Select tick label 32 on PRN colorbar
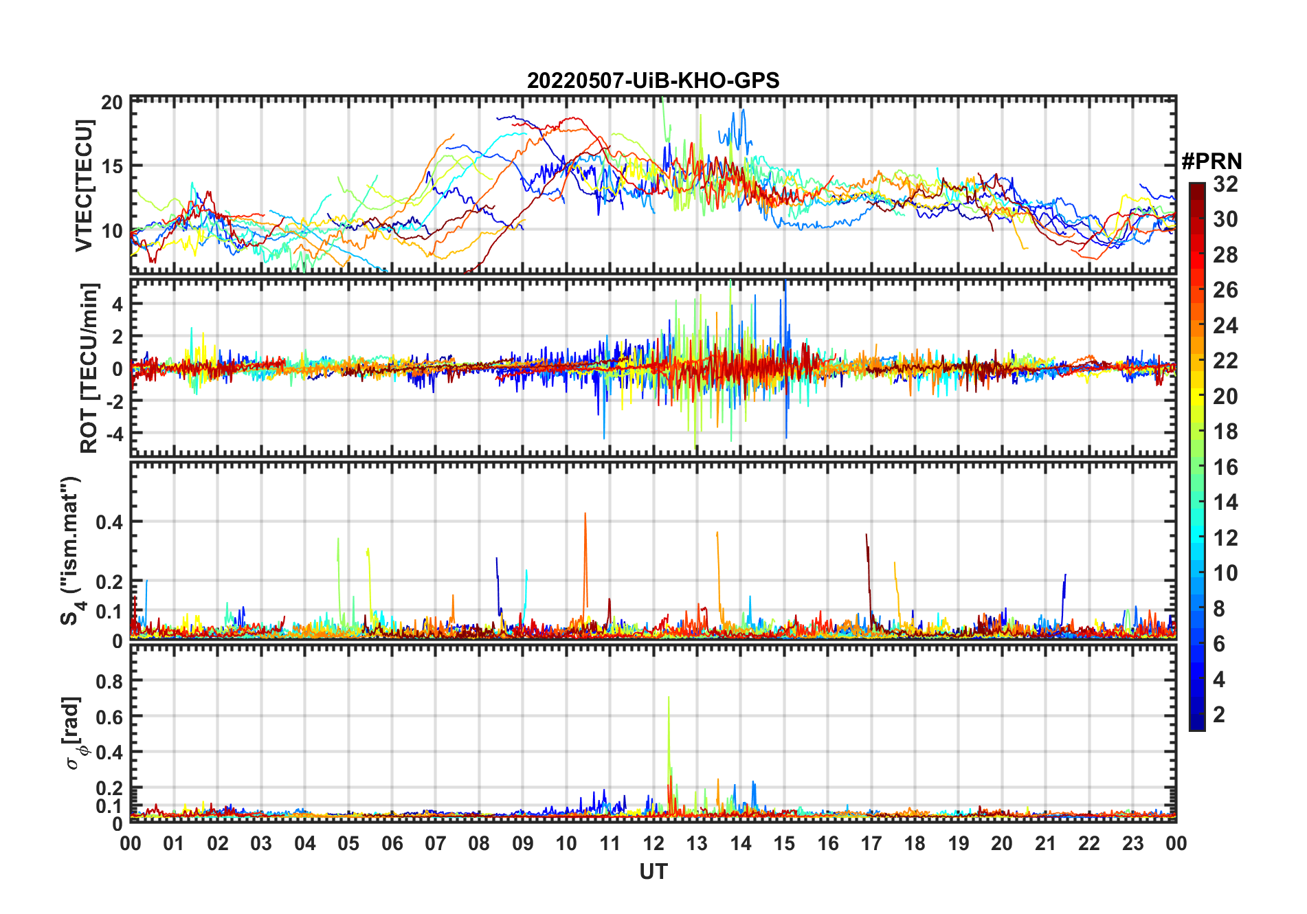The image size is (1307, 914). 1225,184
